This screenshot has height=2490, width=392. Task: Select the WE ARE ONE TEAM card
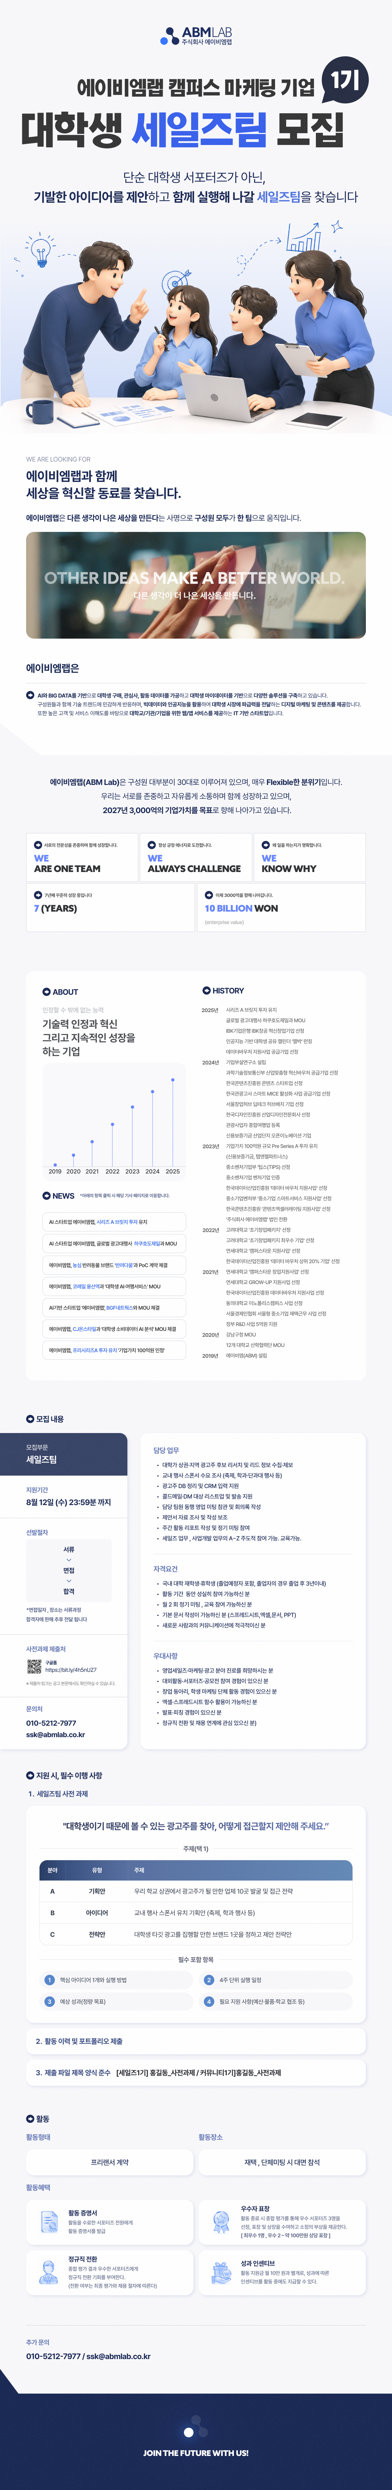tap(82, 857)
